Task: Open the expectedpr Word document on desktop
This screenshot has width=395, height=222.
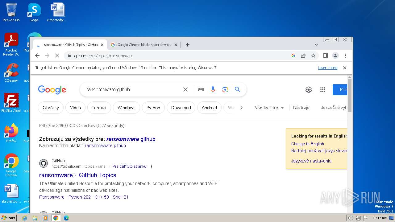Action: pyautogui.click(x=57, y=12)
